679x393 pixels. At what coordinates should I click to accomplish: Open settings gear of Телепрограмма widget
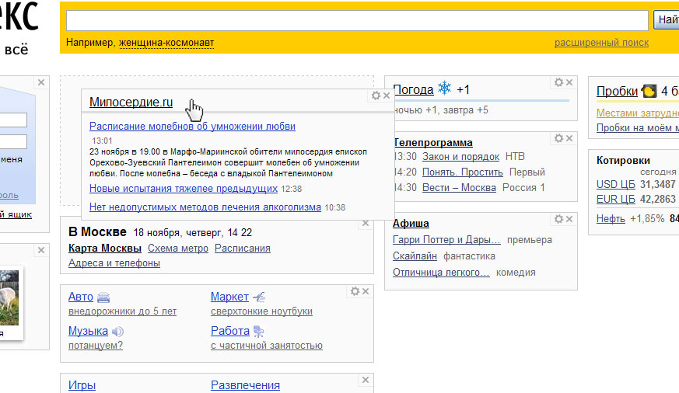tap(558, 138)
